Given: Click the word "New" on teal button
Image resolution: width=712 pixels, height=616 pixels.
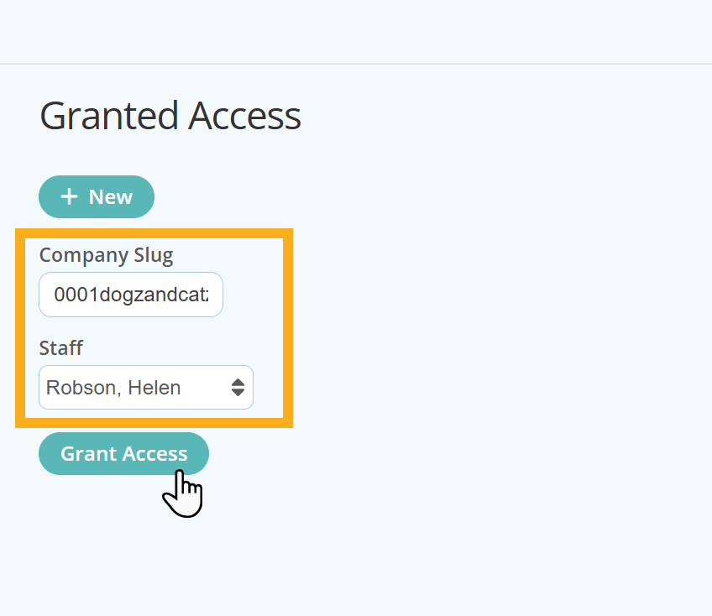Looking at the screenshot, I should click(110, 197).
